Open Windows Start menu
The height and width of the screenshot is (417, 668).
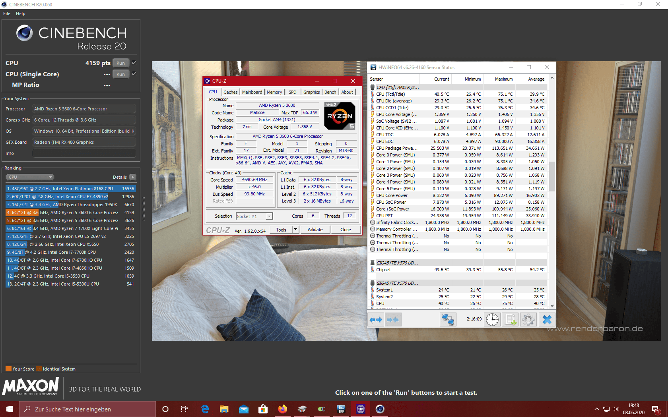tap(10, 409)
